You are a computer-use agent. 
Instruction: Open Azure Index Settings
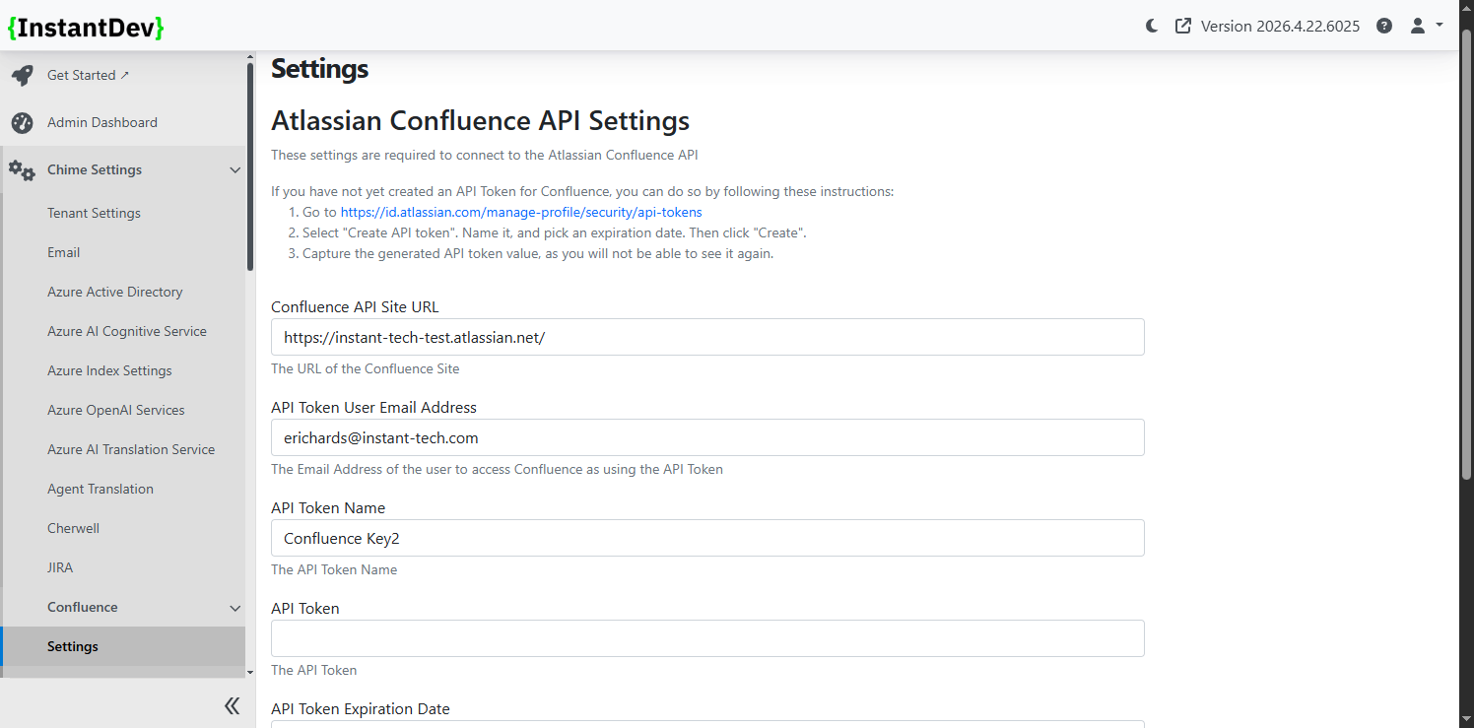pyautogui.click(x=109, y=370)
